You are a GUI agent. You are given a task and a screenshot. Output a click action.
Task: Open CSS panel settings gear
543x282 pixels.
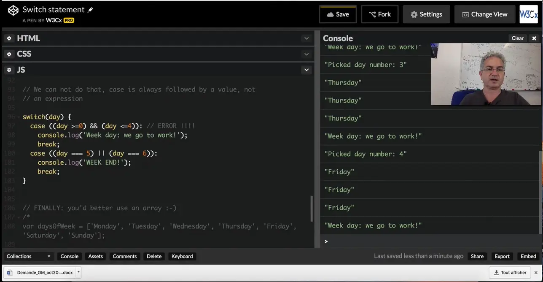point(9,54)
